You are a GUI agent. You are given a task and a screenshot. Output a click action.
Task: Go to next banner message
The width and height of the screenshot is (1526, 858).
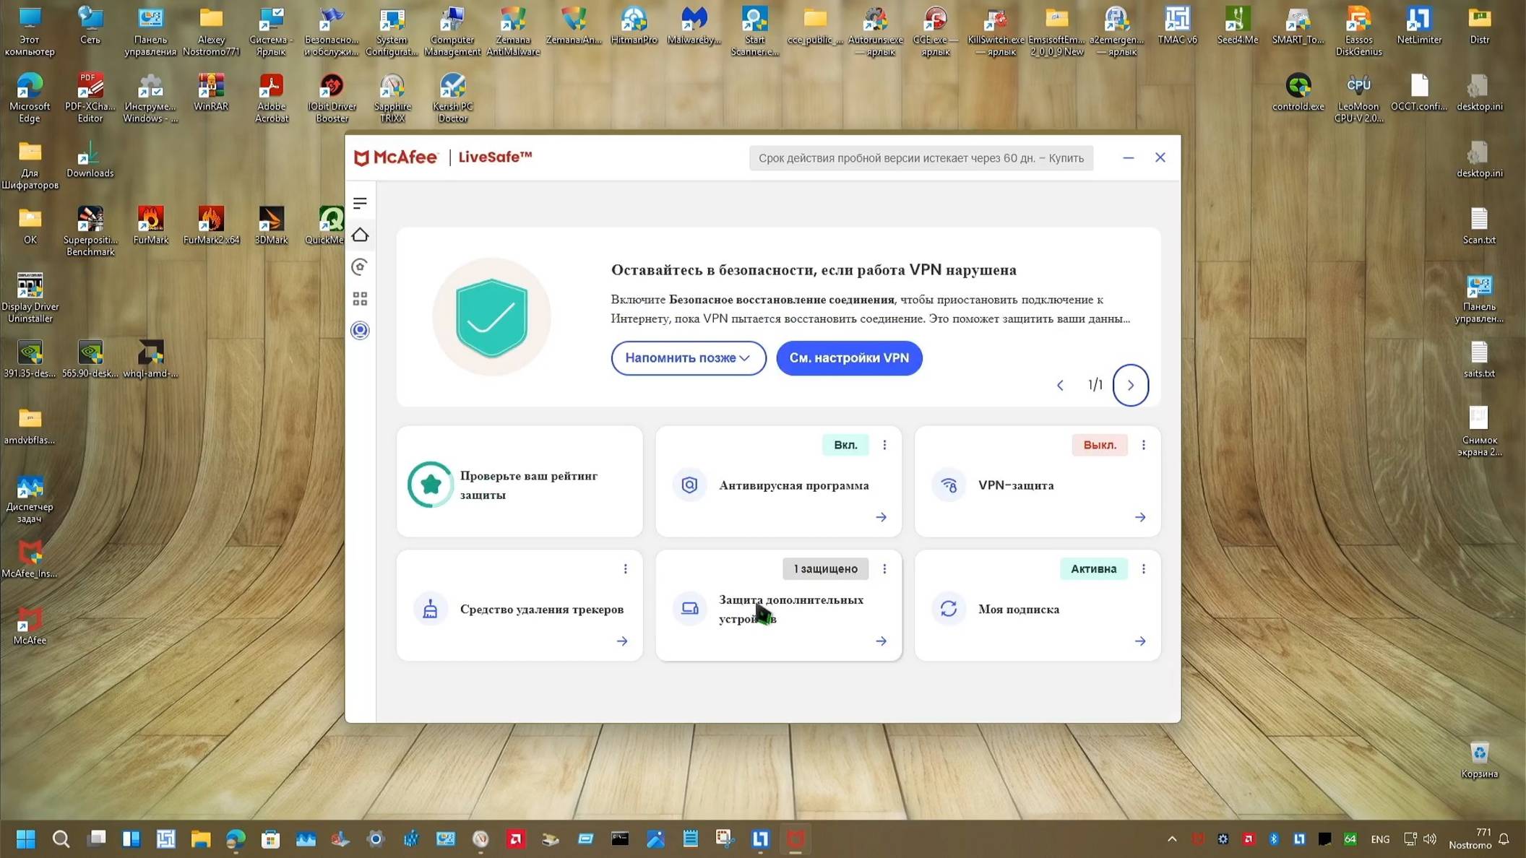[x=1131, y=385]
